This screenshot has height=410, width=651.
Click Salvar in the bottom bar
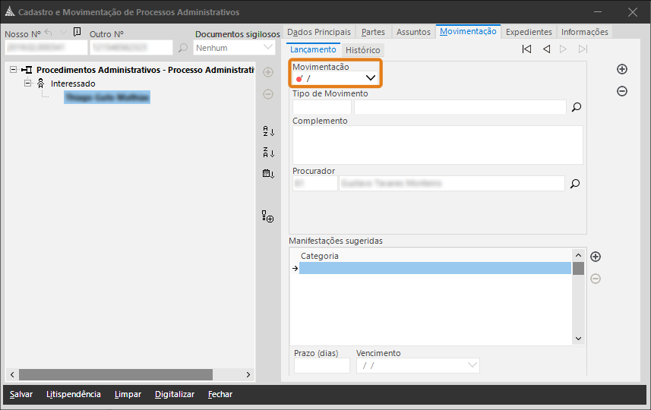[x=21, y=394]
